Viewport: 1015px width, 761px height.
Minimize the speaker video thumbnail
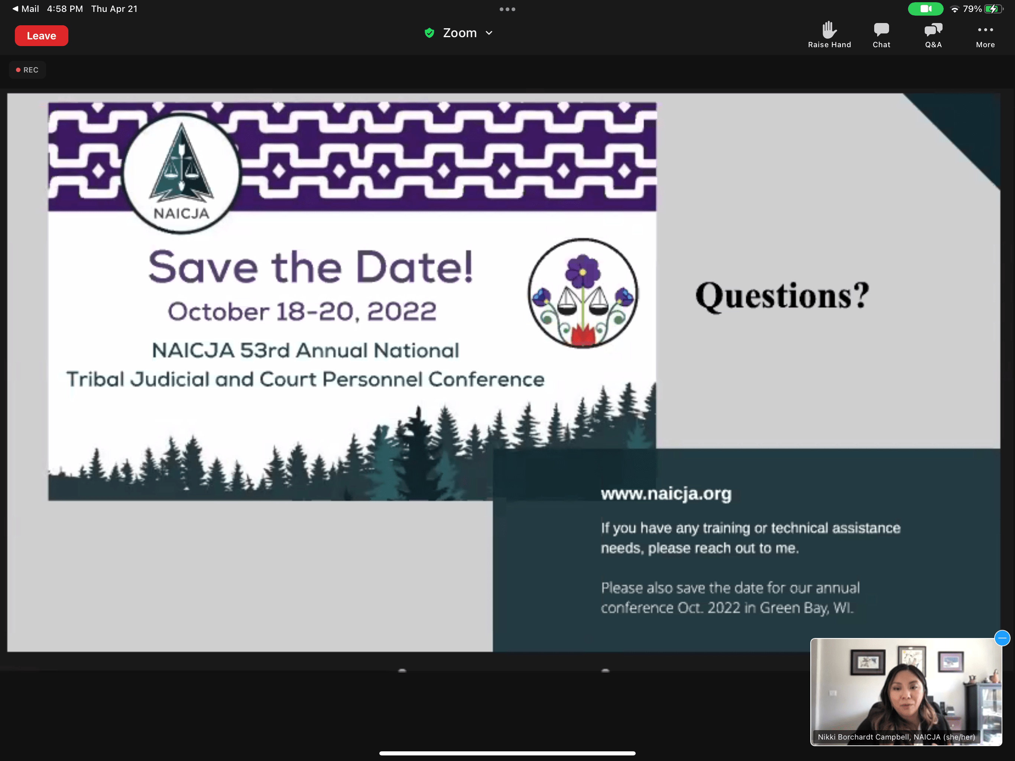pos(1002,638)
